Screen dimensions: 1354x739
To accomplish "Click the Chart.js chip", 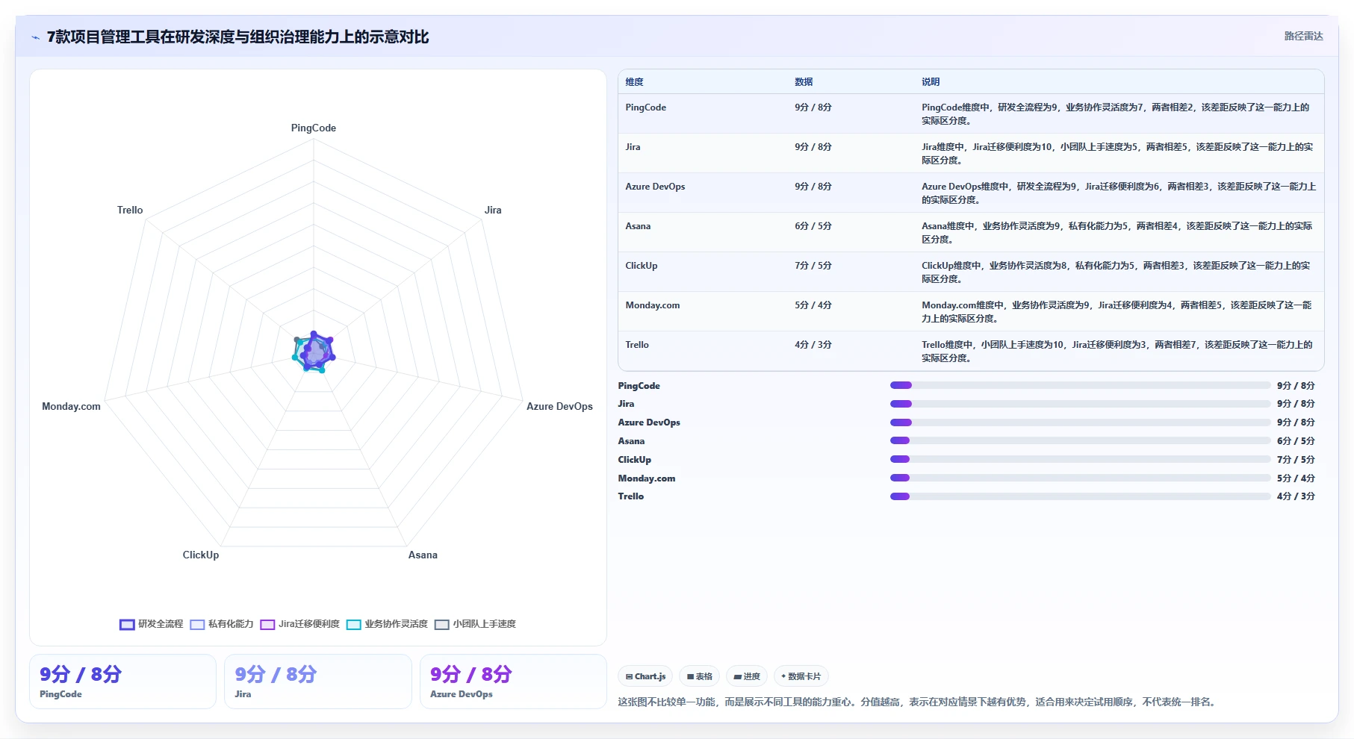I will 645,676.
